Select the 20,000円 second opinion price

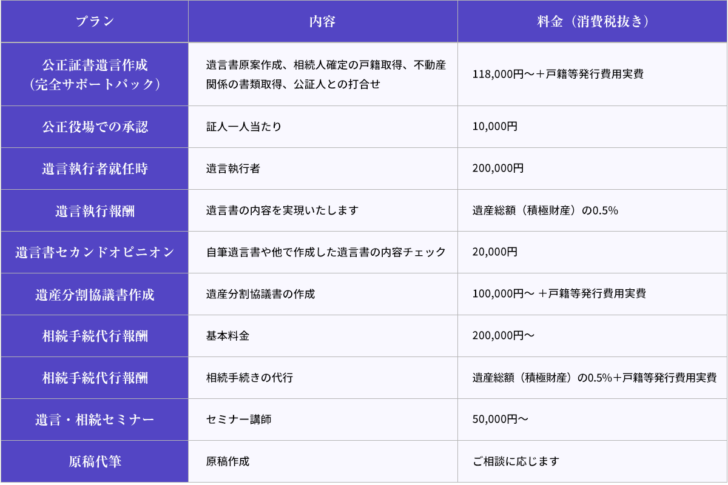click(x=491, y=252)
